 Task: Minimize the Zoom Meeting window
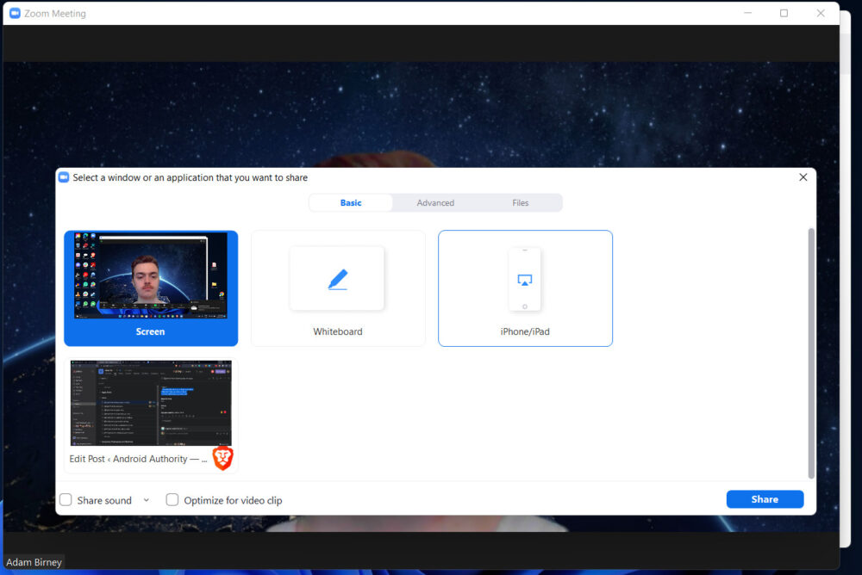click(747, 13)
